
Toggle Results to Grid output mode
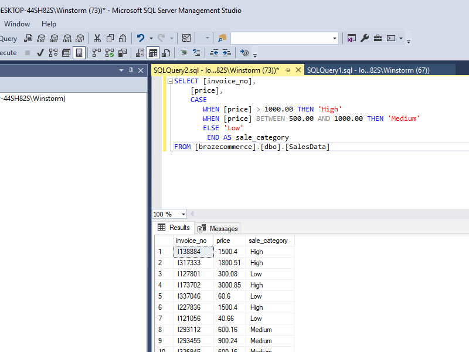[152, 53]
